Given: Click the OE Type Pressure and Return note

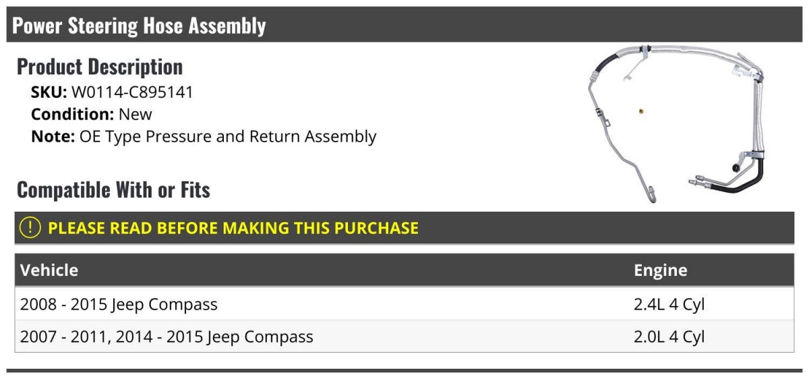Looking at the screenshot, I should click(228, 136).
